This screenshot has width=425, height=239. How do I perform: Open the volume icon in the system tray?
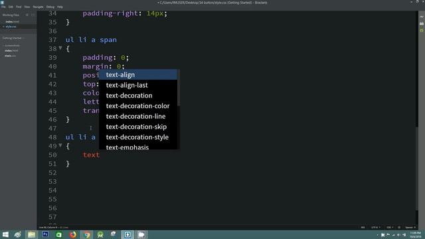398,235
